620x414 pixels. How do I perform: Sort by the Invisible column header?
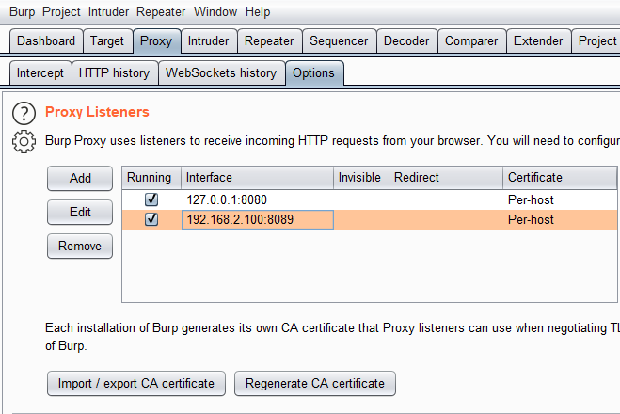click(361, 178)
